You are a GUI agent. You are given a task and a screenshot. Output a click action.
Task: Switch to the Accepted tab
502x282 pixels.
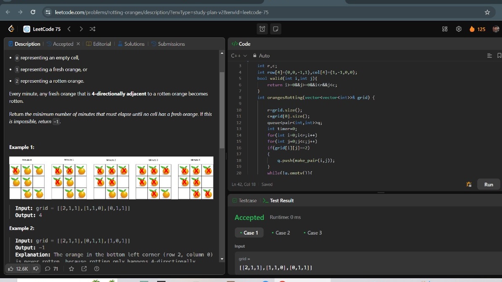pyautogui.click(x=60, y=44)
